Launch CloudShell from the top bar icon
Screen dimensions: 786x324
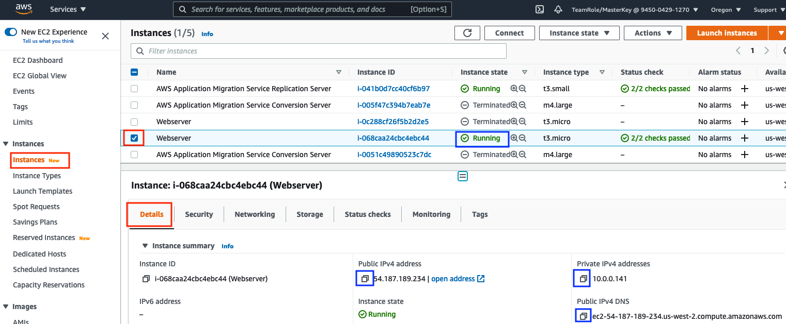point(540,9)
